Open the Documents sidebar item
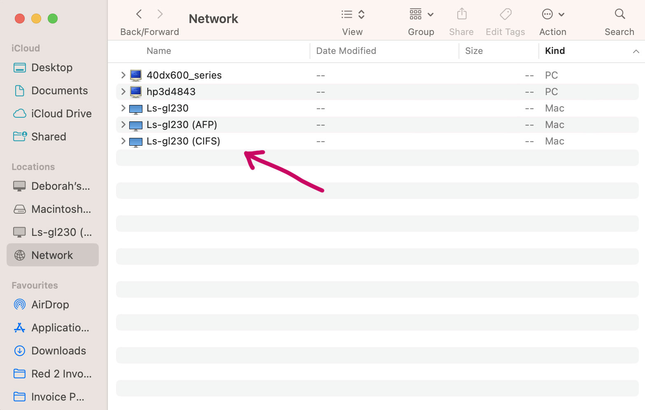645x410 pixels. pyautogui.click(x=59, y=91)
